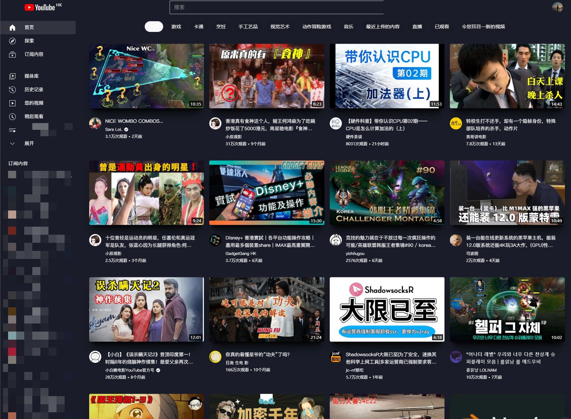571x419 pixels.
Task: Play 鍛刀大賽S4E22 thumbnail
Action: point(387,407)
